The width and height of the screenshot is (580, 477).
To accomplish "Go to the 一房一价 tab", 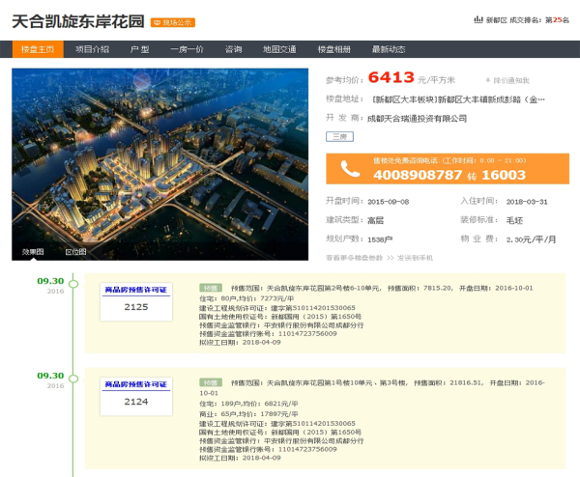I will (x=187, y=49).
